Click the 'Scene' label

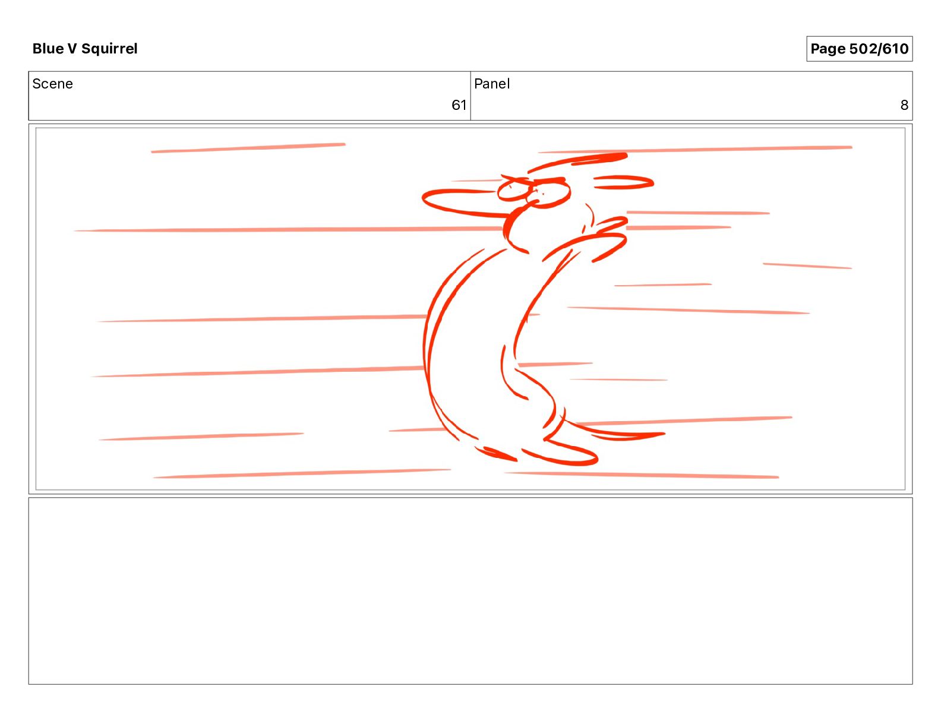(52, 84)
